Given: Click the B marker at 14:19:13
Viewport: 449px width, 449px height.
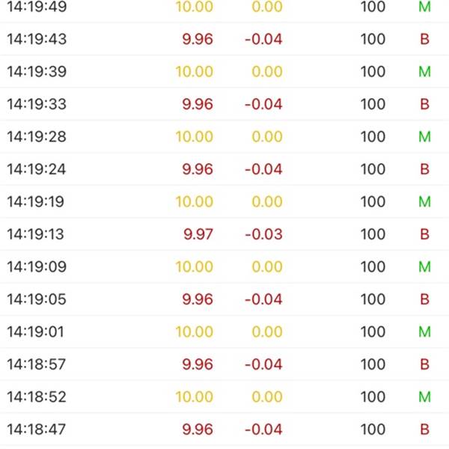Looking at the screenshot, I should pyautogui.click(x=424, y=234).
